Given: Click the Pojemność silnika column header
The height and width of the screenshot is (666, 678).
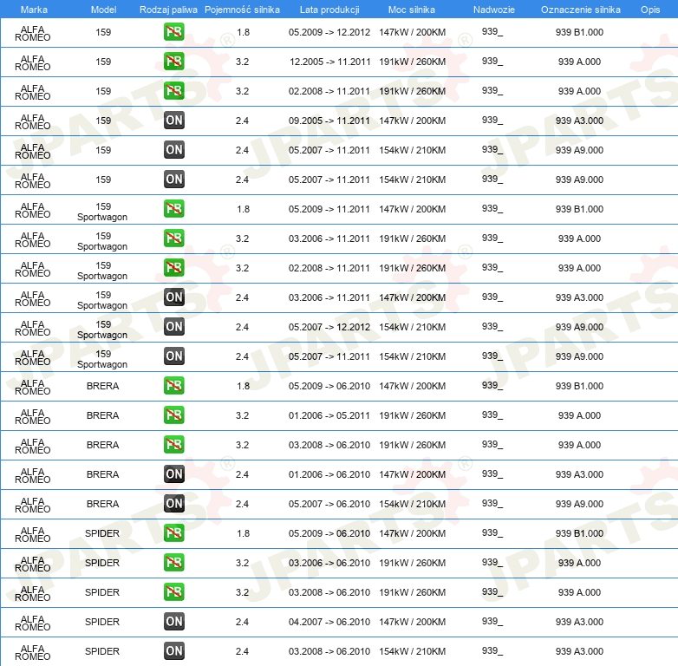Looking at the screenshot, I should [x=242, y=10].
